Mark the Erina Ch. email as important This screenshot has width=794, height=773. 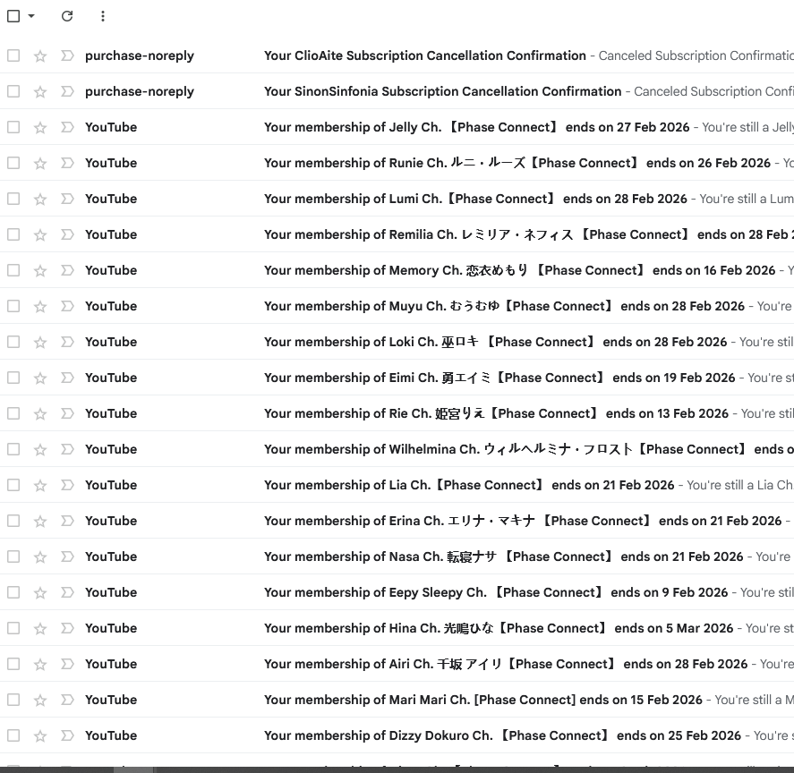pyautogui.click(x=67, y=521)
